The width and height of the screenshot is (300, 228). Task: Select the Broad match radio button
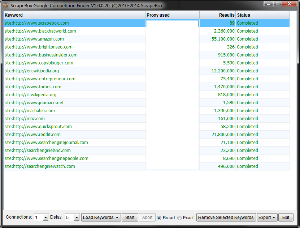coord(159,218)
